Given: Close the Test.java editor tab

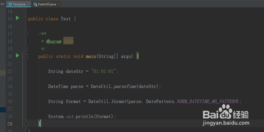Looking at the screenshot, I should (x=28, y=4).
